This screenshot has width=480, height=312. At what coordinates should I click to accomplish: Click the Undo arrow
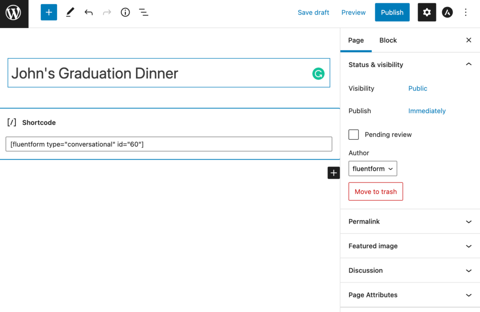pos(89,12)
